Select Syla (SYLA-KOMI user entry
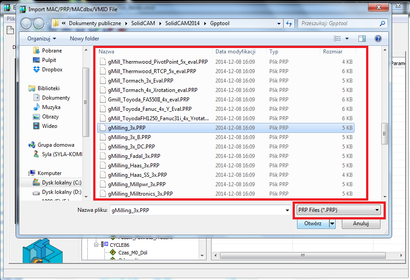Viewport: 410px width, 280px height. 62,154
